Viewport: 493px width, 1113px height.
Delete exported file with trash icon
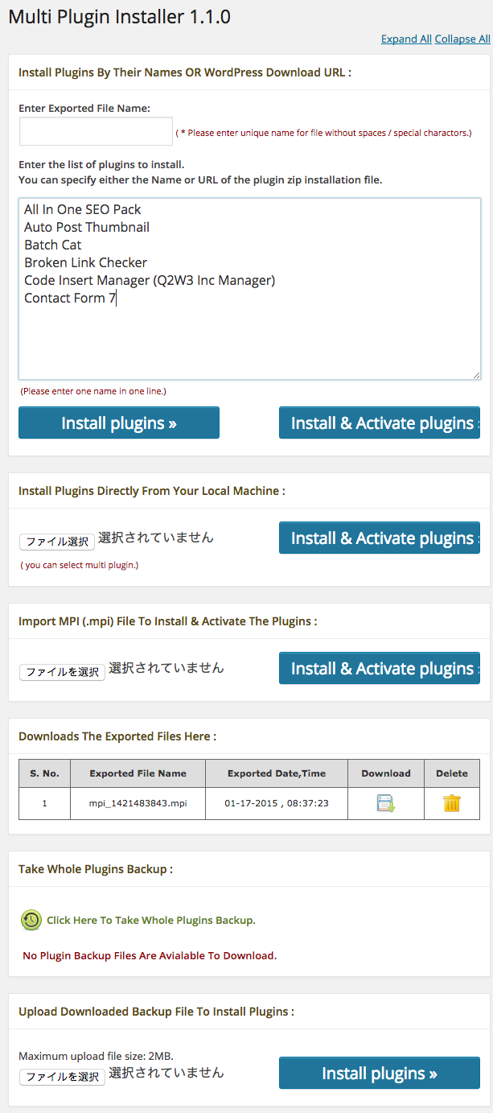pyautogui.click(x=452, y=802)
